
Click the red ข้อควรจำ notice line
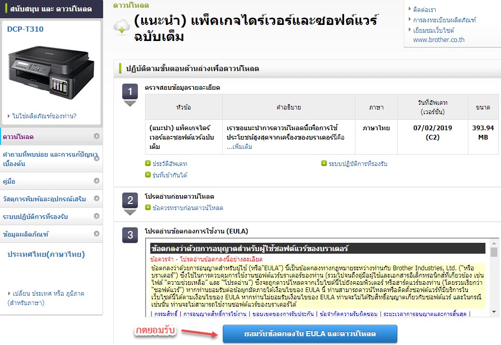[x=206, y=259]
